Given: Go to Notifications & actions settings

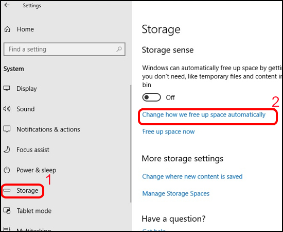Looking at the screenshot, I should click(48, 129).
